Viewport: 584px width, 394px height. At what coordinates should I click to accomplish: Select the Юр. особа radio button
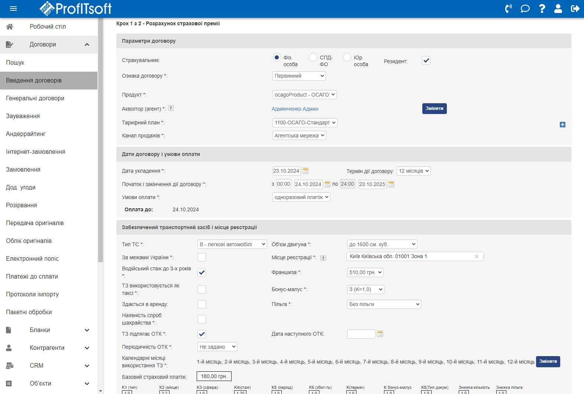click(347, 58)
